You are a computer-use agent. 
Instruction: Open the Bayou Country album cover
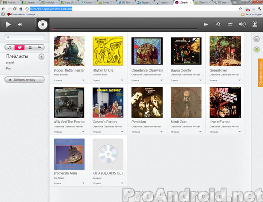(186, 51)
